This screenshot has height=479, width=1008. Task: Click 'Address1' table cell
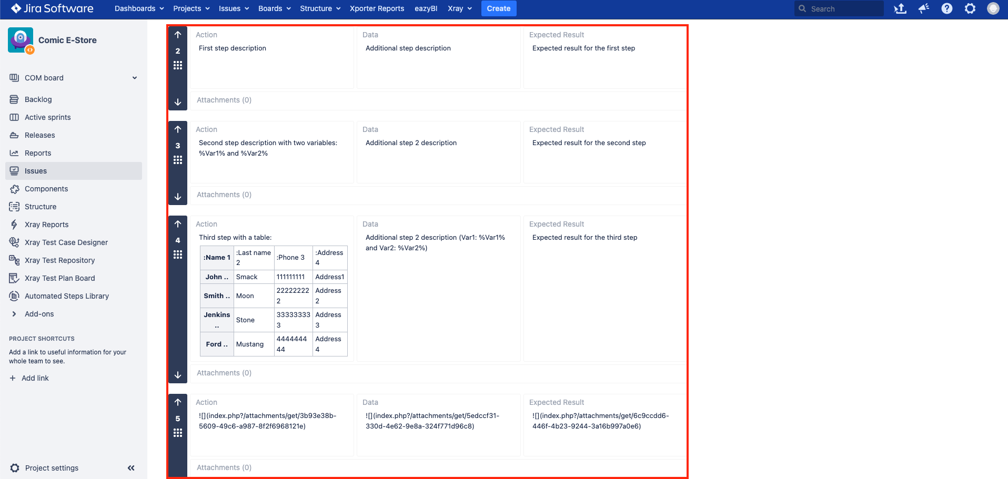(330, 277)
